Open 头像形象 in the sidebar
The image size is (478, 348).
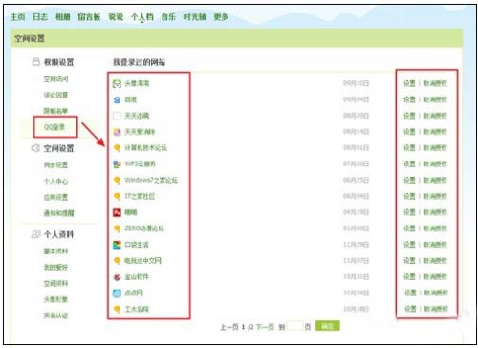coord(55,299)
